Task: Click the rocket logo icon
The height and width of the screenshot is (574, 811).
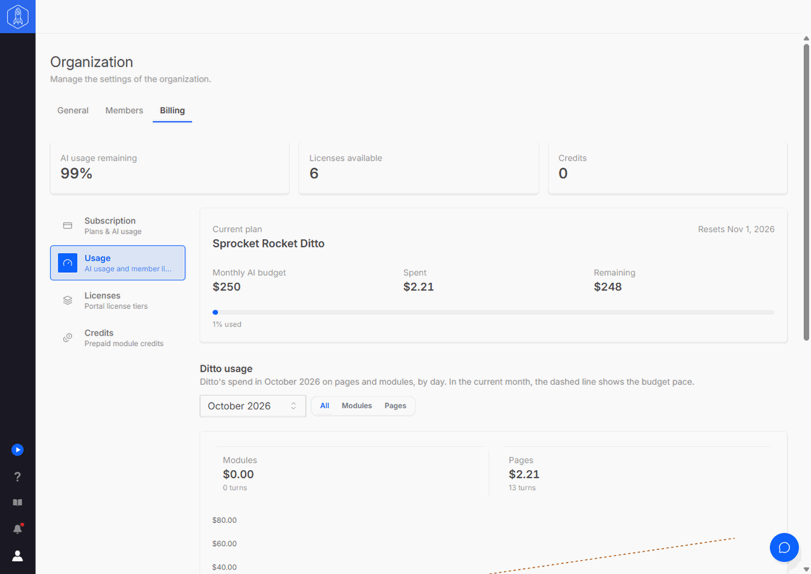Action: coord(18,16)
